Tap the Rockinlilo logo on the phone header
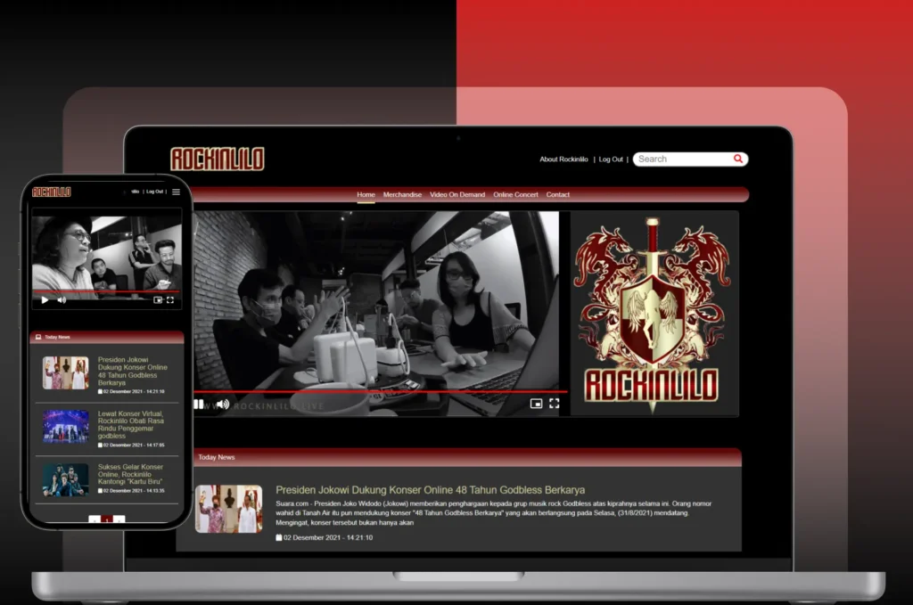The height and width of the screenshot is (605, 913). [51, 192]
